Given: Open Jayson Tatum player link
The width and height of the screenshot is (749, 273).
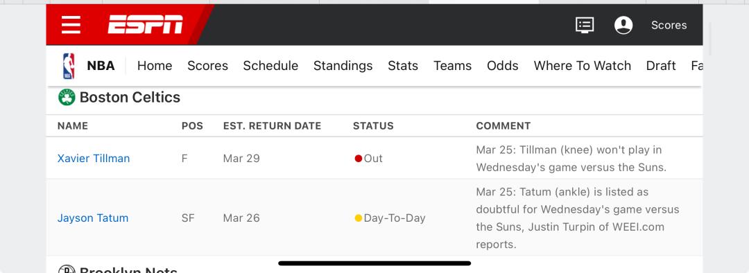Looking at the screenshot, I should pyautogui.click(x=93, y=218).
